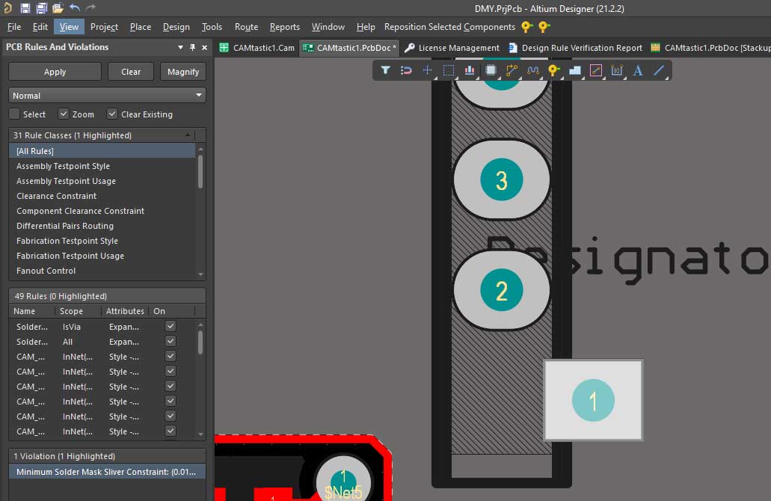Open the panel options dropdown arrow
The image size is (771, 501).
[x=180, y=47]
